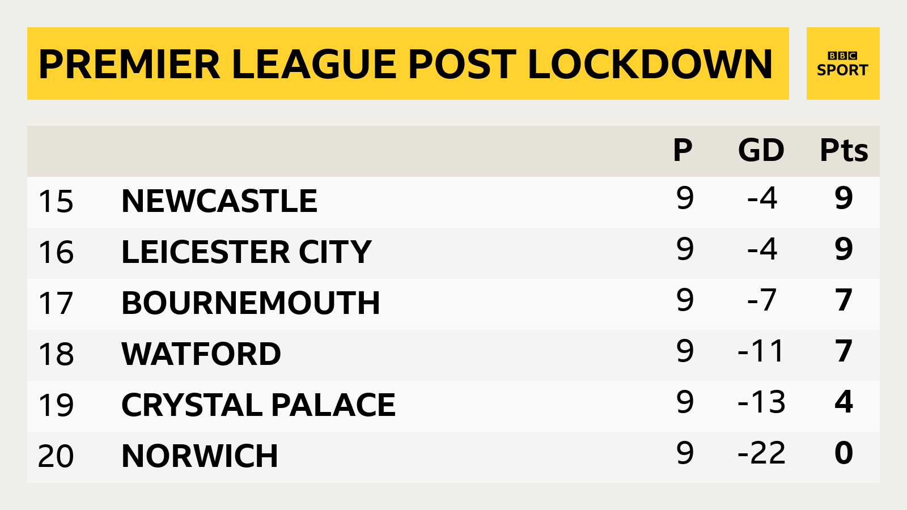This screenshot has height=510, width=907.
Task: Click the Crystal Palace team name
Action: tap(258, 405)
